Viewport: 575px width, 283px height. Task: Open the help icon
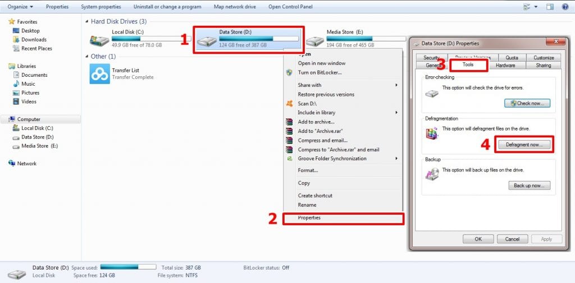(565, 7)
